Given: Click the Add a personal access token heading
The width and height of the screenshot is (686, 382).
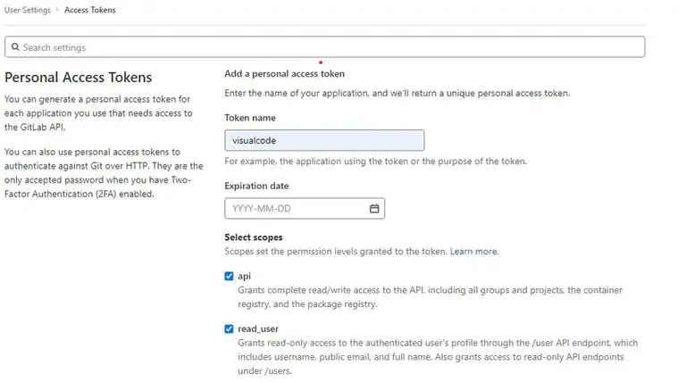Looking at the screenshot, I should tap(284, 73).
